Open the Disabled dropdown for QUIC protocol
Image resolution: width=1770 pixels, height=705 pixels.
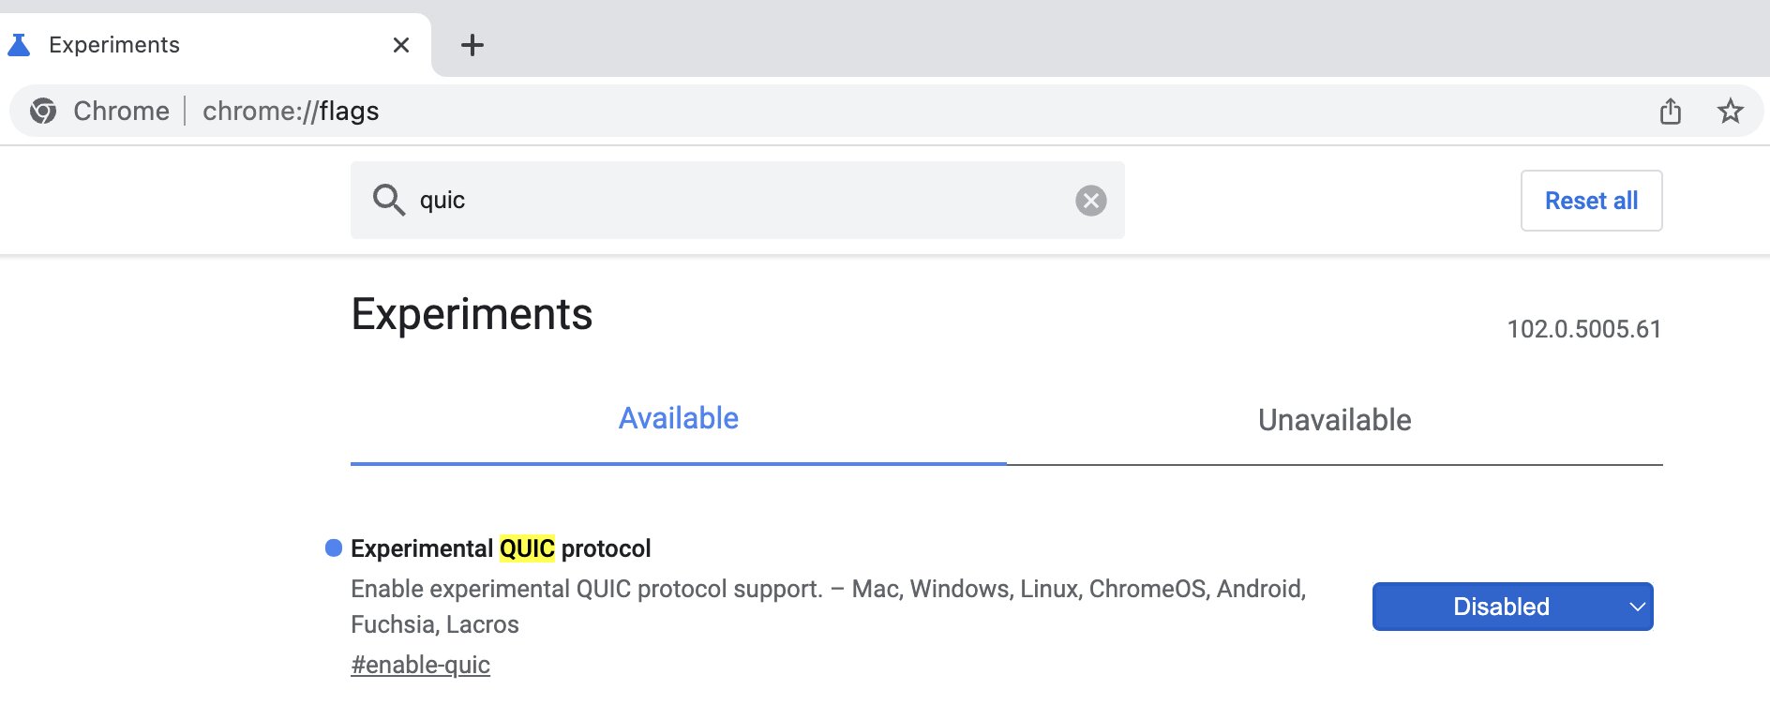1512,607
